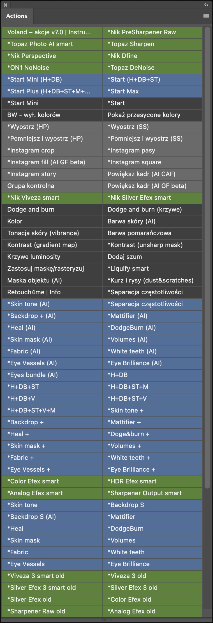
Task: Click the *Eyes bundle (AI) button
Action: point(52,375)
